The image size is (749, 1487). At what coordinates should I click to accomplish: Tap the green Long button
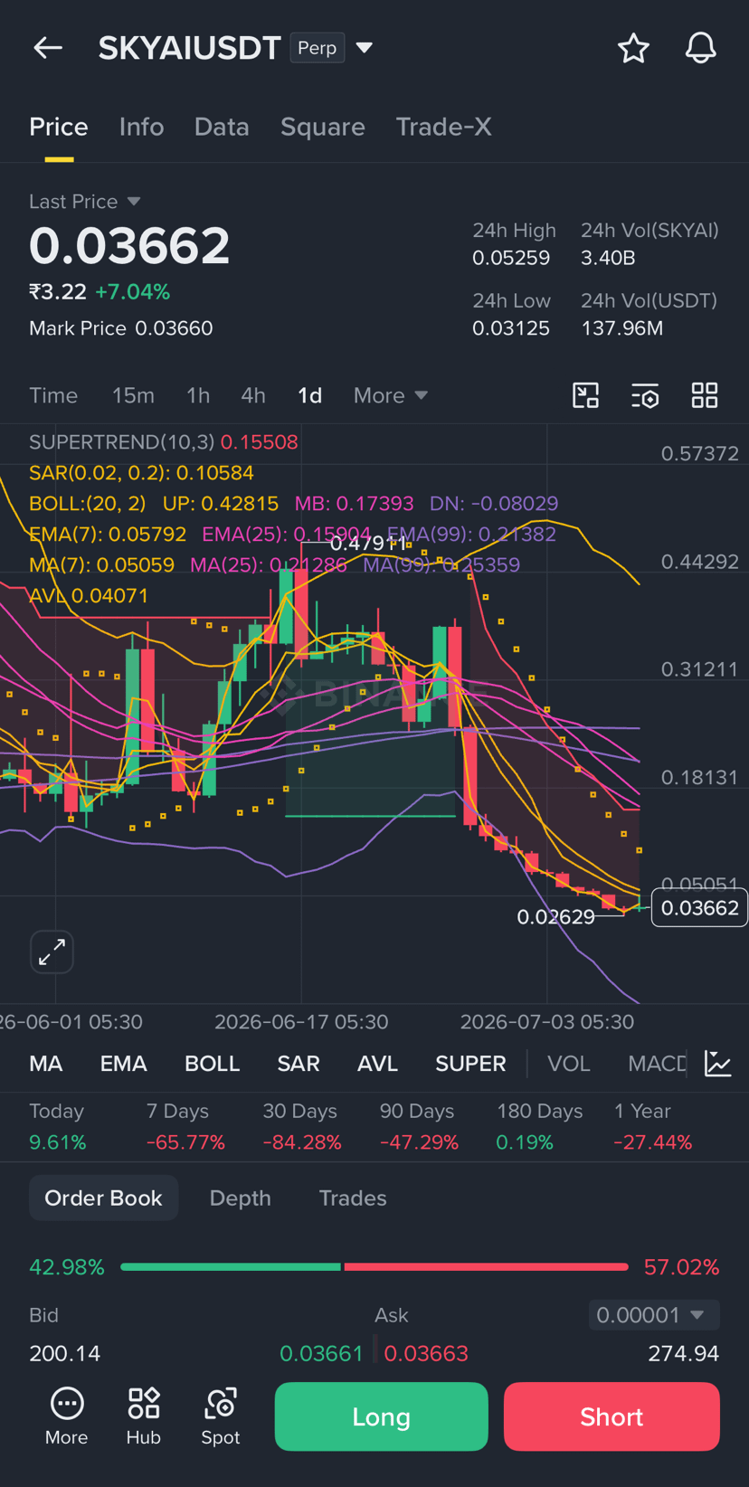pos(381,1416)
